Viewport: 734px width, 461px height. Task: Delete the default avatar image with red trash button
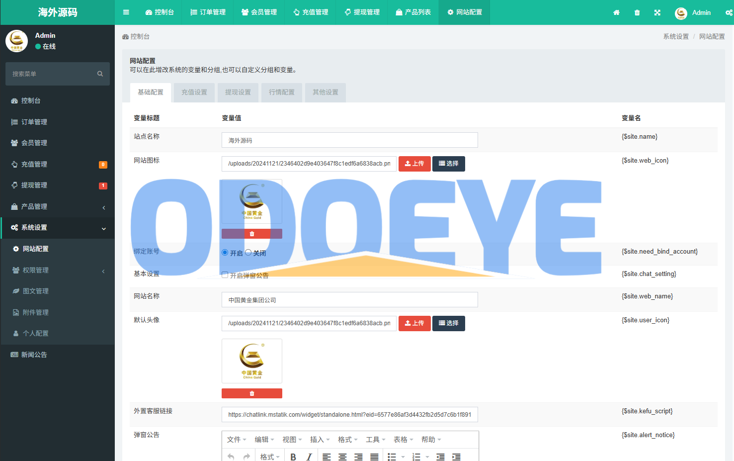(x=251, y=393)
